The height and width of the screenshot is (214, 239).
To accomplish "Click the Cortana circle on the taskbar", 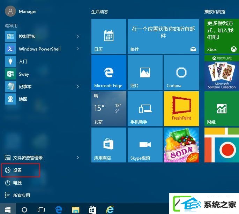I will [x=24, y=210].
